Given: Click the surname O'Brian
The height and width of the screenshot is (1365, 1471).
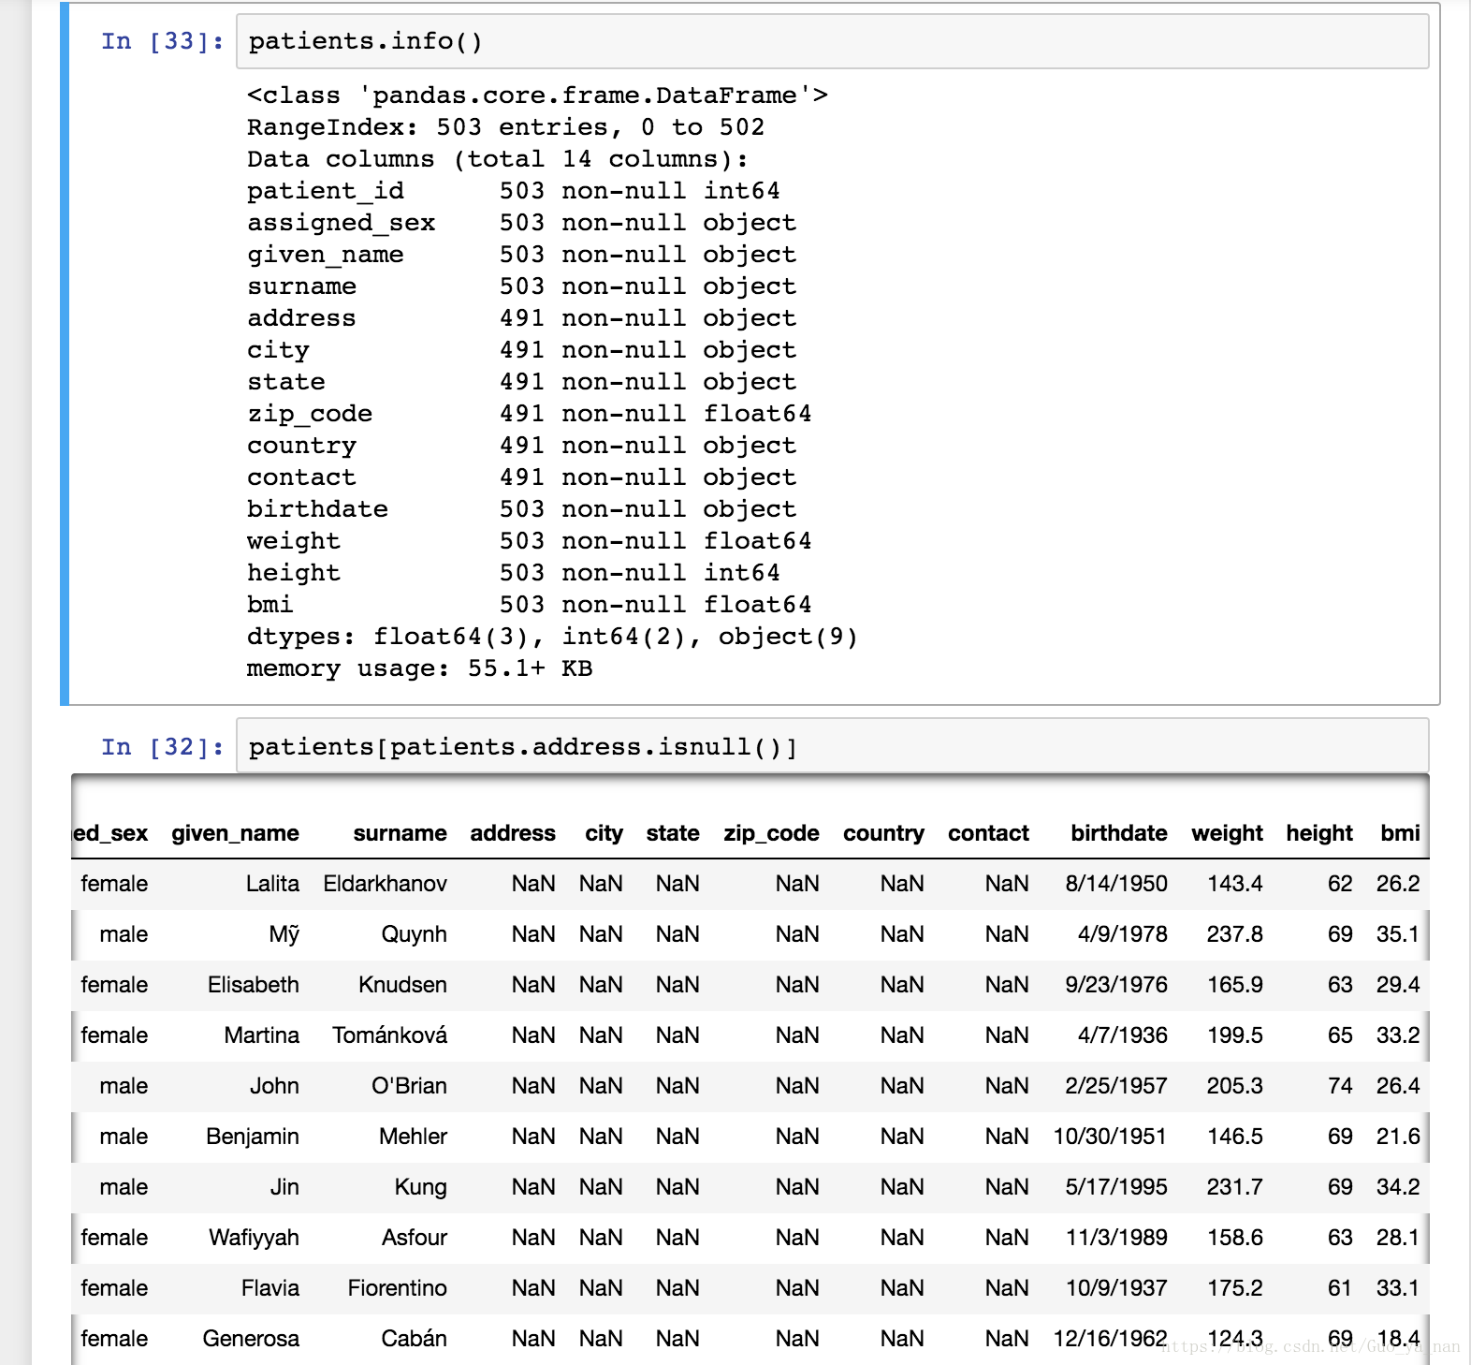Looking at the screenshot, I should [x=409, y=1086].
